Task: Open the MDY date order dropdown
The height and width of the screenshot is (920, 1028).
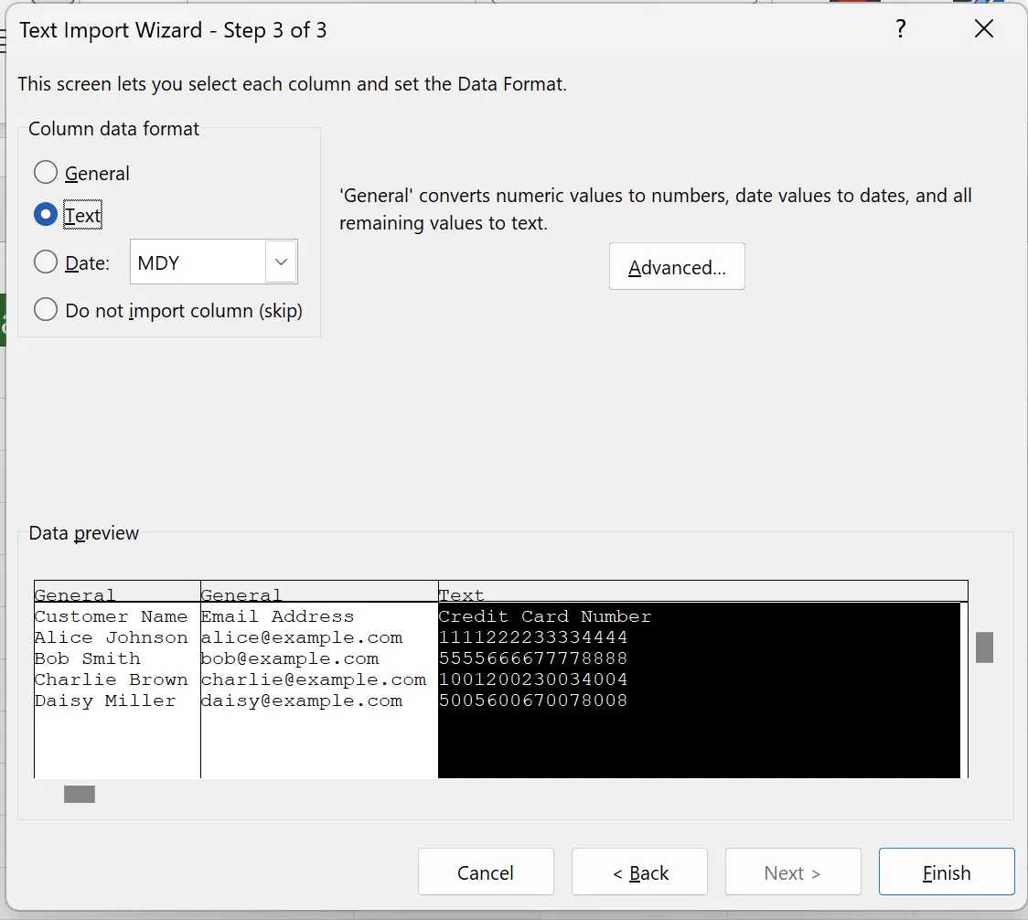Action: (280, 262)
